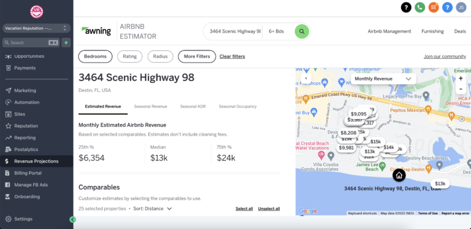The width and height of the screenshot is (471, 229).
Task: Open the Monthly Revenue map dropdown
Action: pos(383,79)
